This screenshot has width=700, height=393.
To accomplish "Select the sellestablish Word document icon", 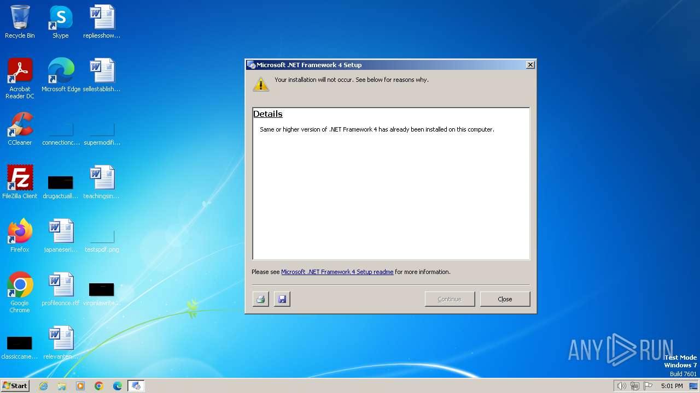I will [x=102, y=75].
